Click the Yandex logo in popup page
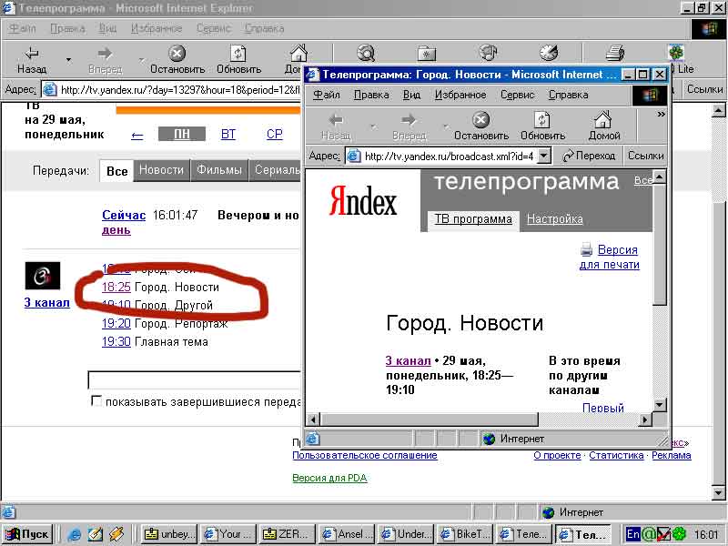 tap(363, 200)
